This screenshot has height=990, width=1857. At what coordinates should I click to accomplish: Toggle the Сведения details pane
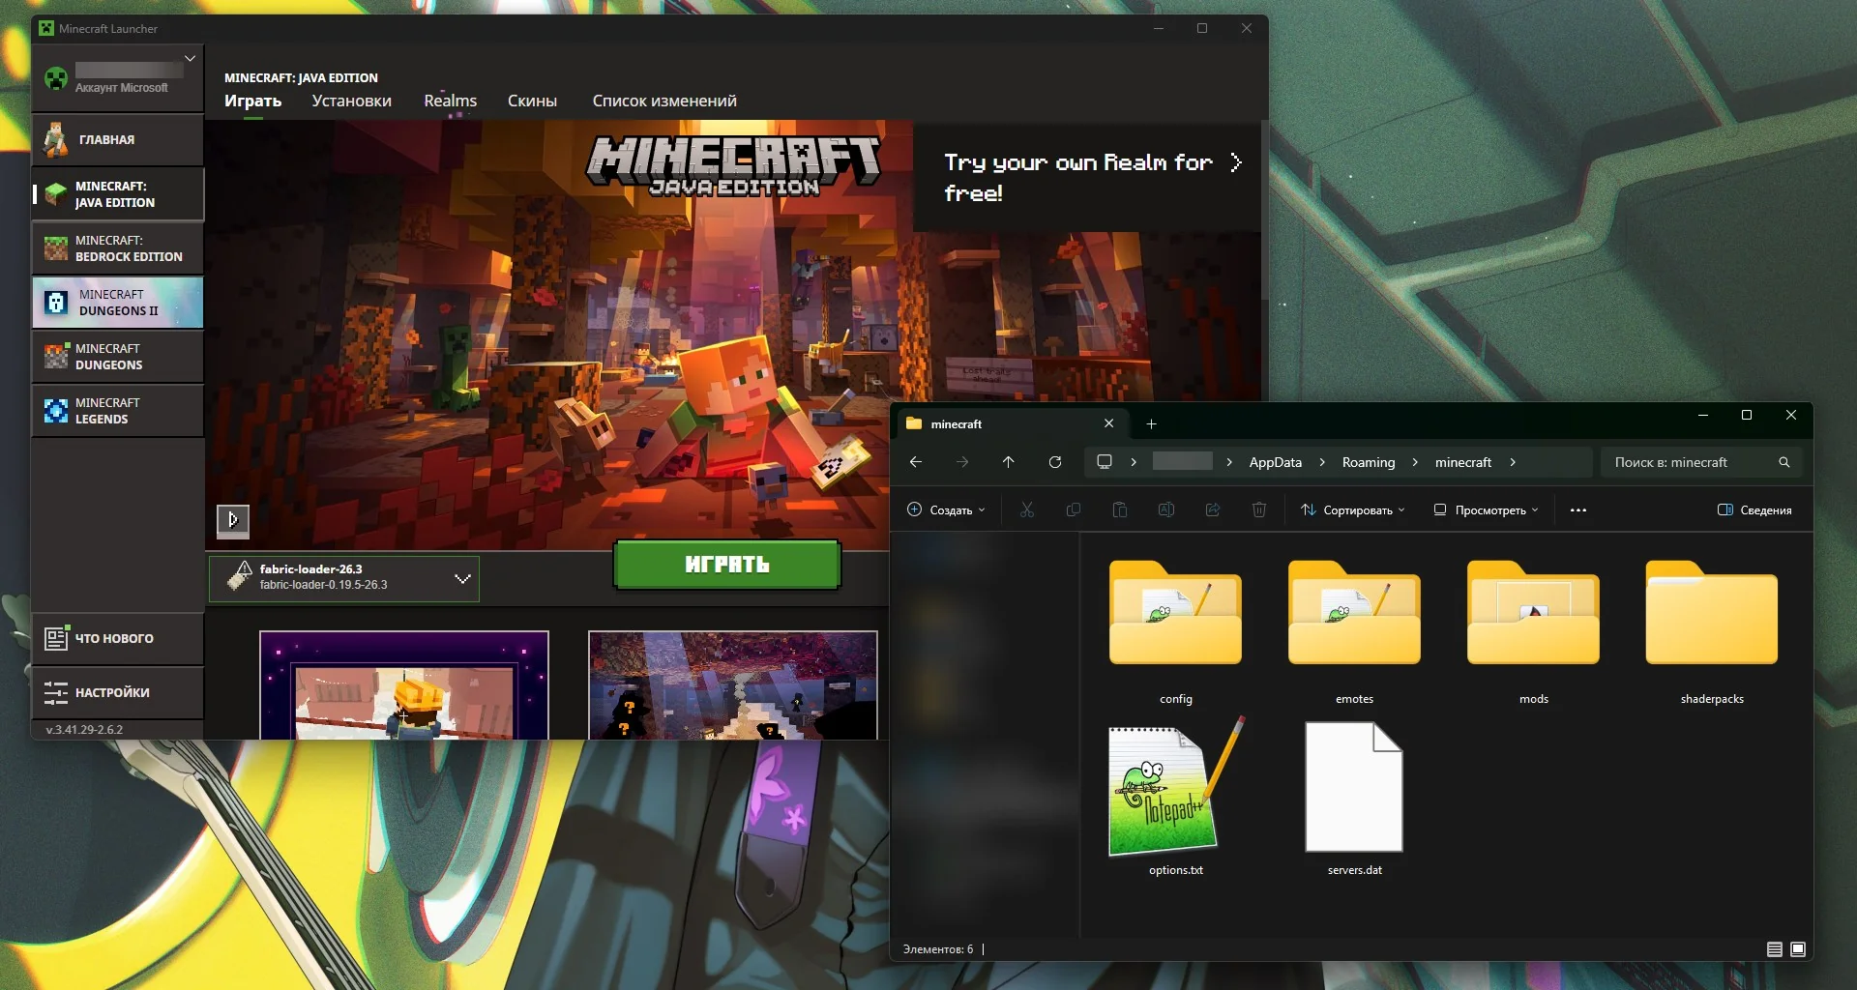coord(1754,510)
